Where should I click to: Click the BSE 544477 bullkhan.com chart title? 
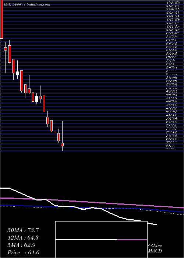27,4
